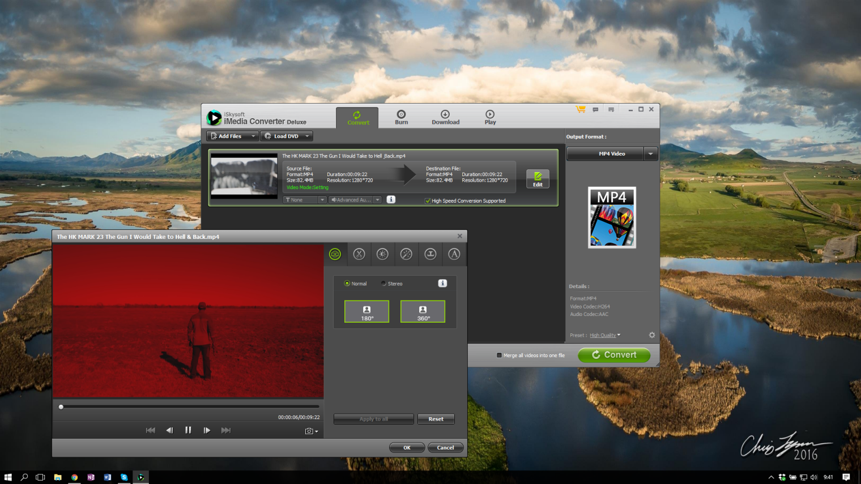861x484 pixels.
Task: Switch to the Download tab
Action: [x=445, y=117]
